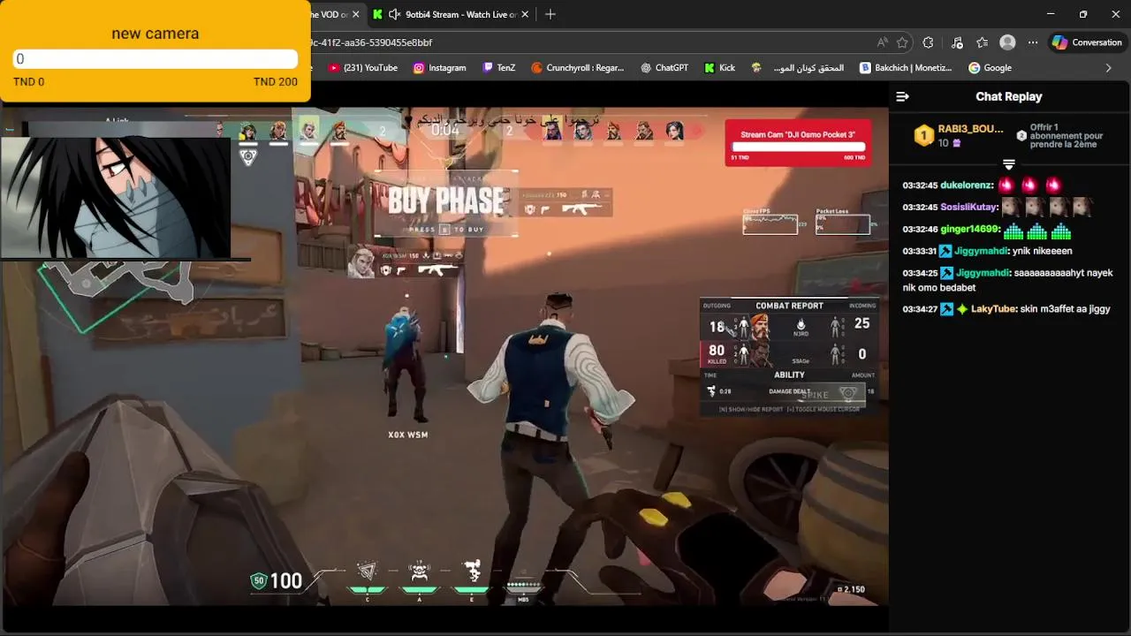Open the Crunchyroll bookmark
This screenshot has width=1131, height=636.
coord(577,68)
